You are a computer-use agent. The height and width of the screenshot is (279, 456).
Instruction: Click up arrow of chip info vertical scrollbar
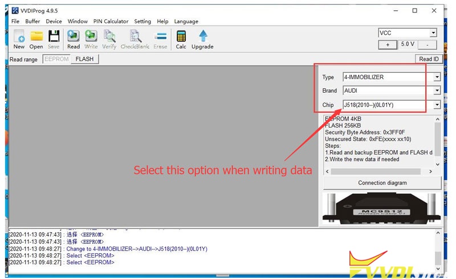pyautogui.click(x=438, y=119)
